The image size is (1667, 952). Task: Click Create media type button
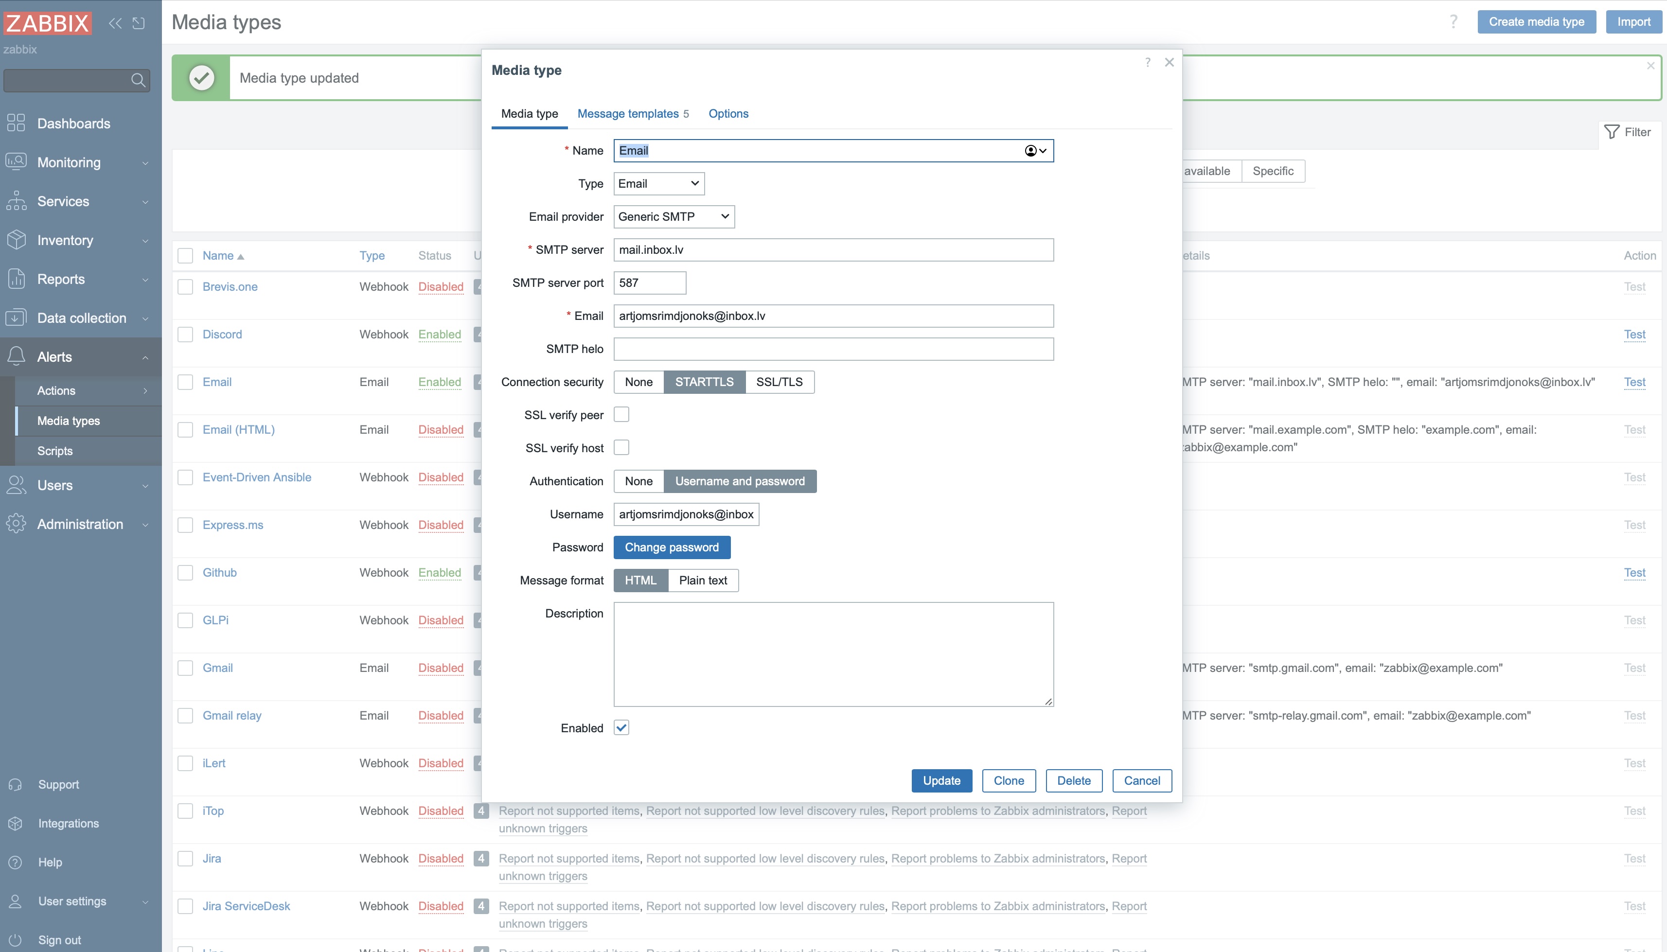coord(1536,21)
